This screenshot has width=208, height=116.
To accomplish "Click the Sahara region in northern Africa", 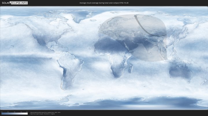I will 108,45.
